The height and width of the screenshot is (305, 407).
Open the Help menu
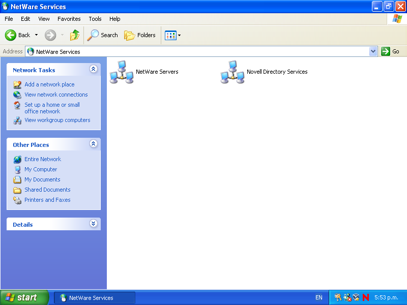coord(115,19)
